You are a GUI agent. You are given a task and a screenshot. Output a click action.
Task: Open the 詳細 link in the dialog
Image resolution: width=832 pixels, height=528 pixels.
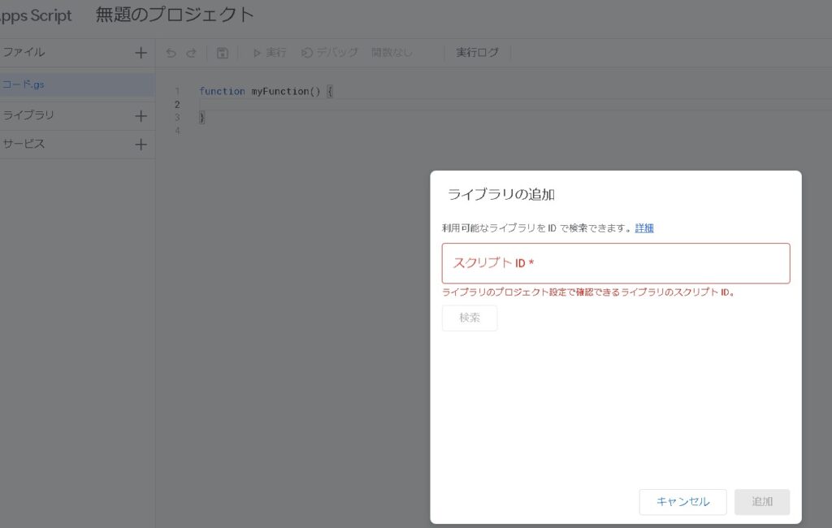pyautogui.click(x=644, y=228)
